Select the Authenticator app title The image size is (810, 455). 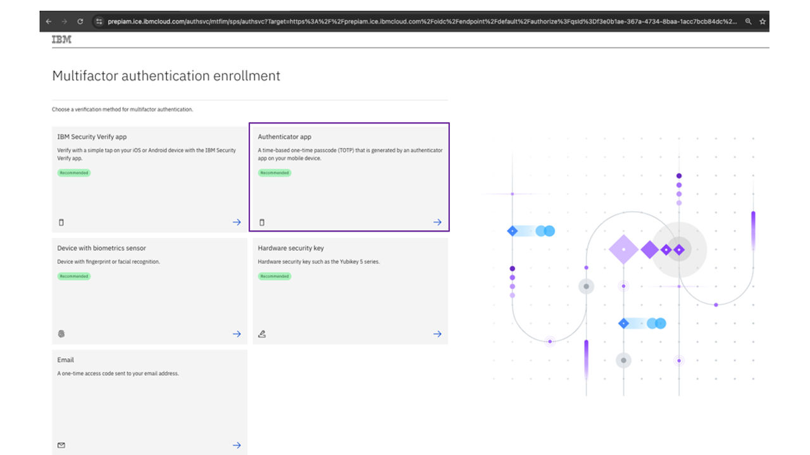(284, 137)
